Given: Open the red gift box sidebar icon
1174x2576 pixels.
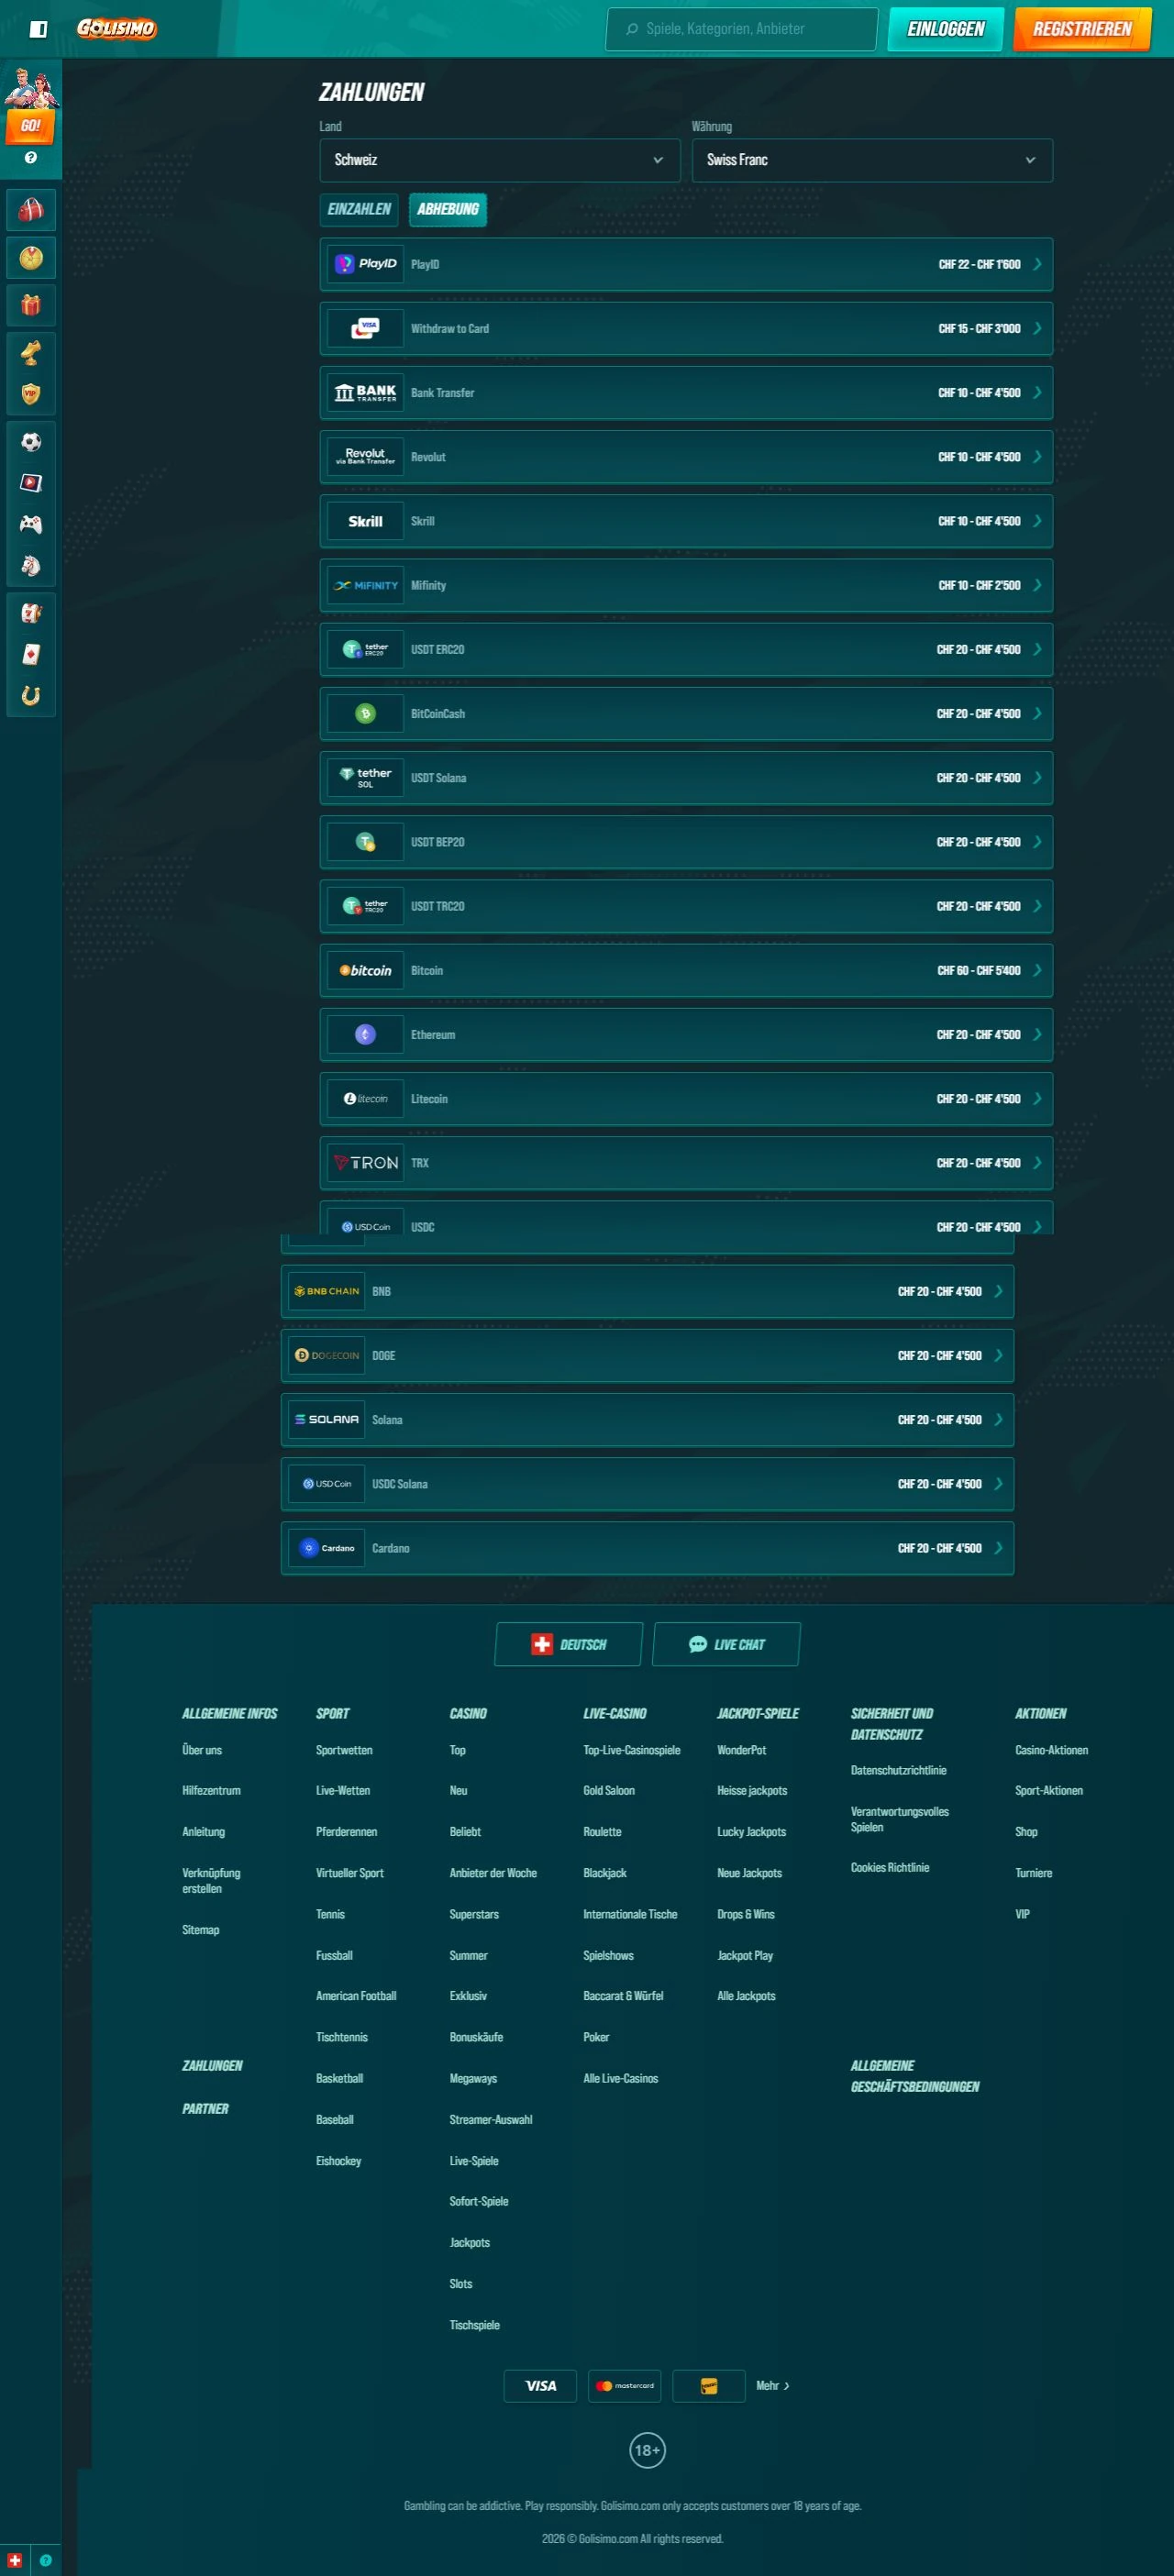Looking at the screenshot, I should (31, 305).
